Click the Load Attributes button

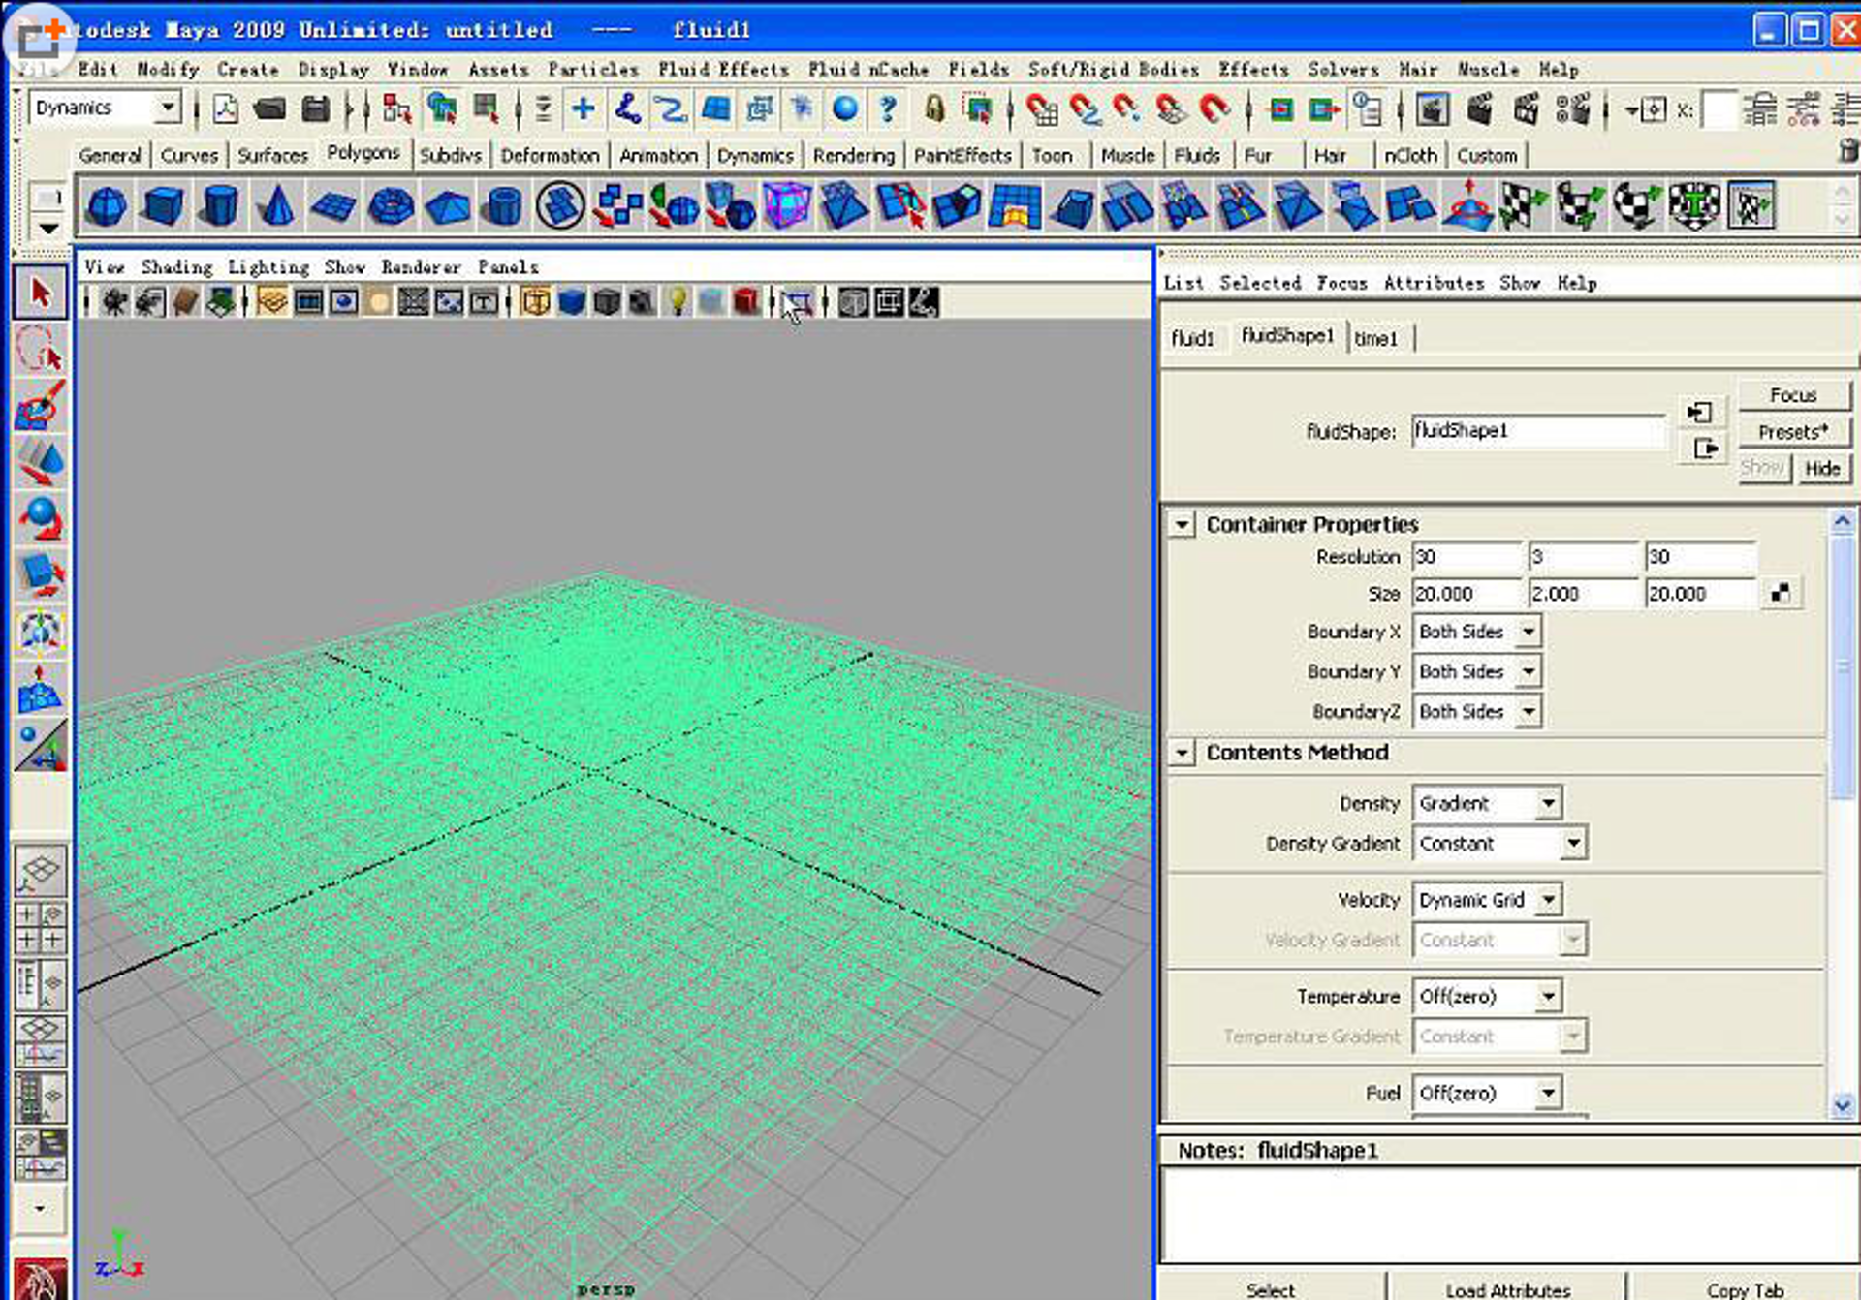pyautogui.click(x=1507, y=1288)
